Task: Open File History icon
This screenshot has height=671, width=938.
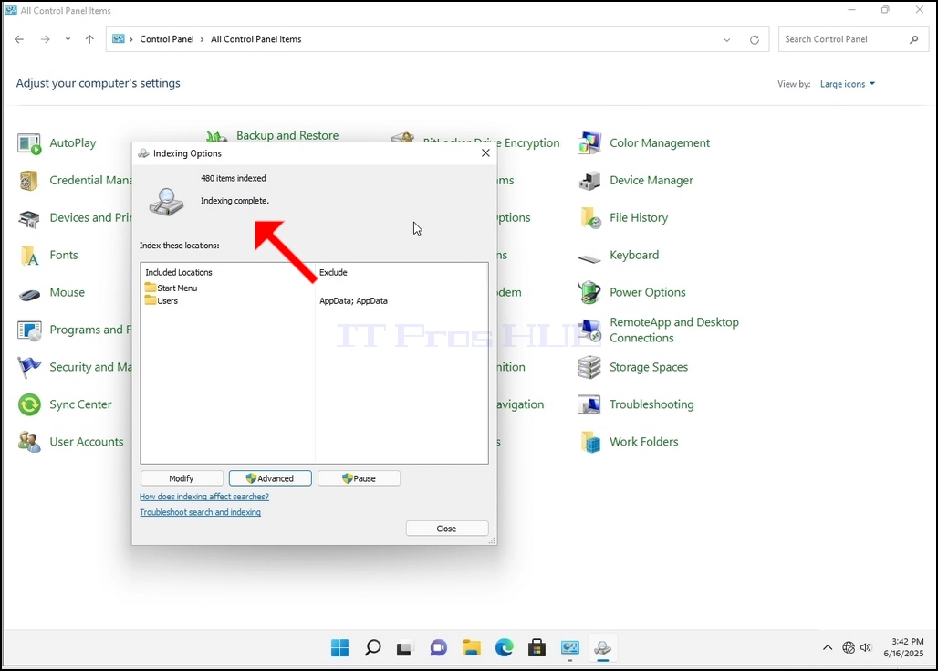Action: (589, 218)
